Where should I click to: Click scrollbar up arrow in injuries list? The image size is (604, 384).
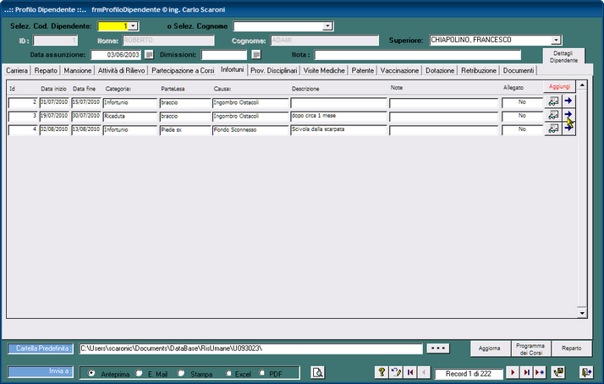[x=582, y=85]
